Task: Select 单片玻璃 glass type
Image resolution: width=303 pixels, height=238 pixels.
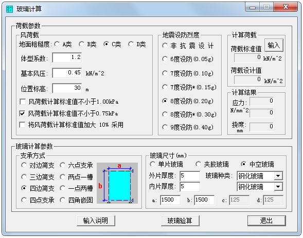Action: coord(166,164)
